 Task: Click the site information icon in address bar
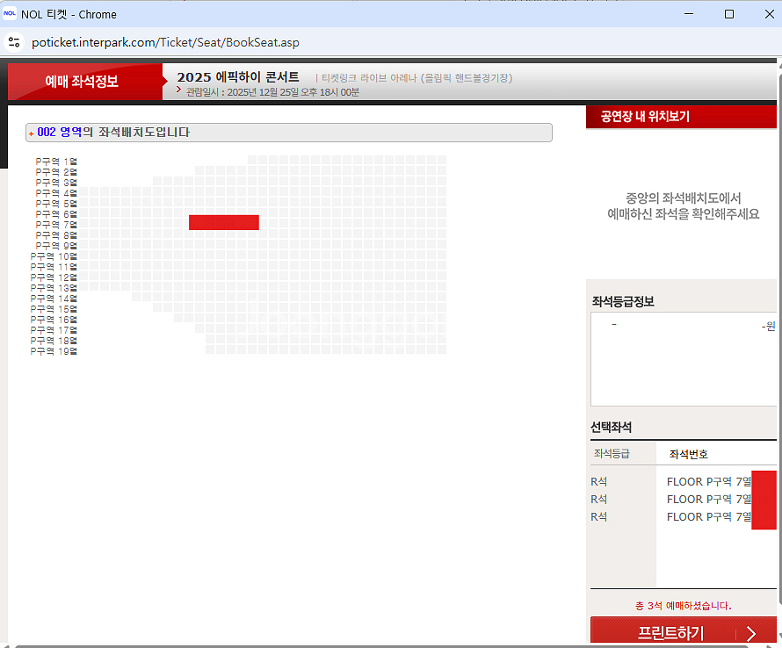(x=14, y=42)
